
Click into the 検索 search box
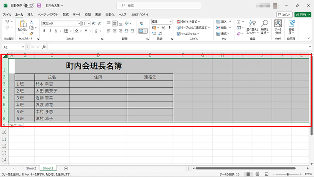(157, 5)
